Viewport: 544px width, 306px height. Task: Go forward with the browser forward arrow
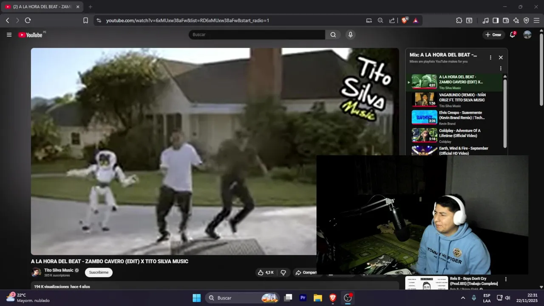[x=17, y=20]
